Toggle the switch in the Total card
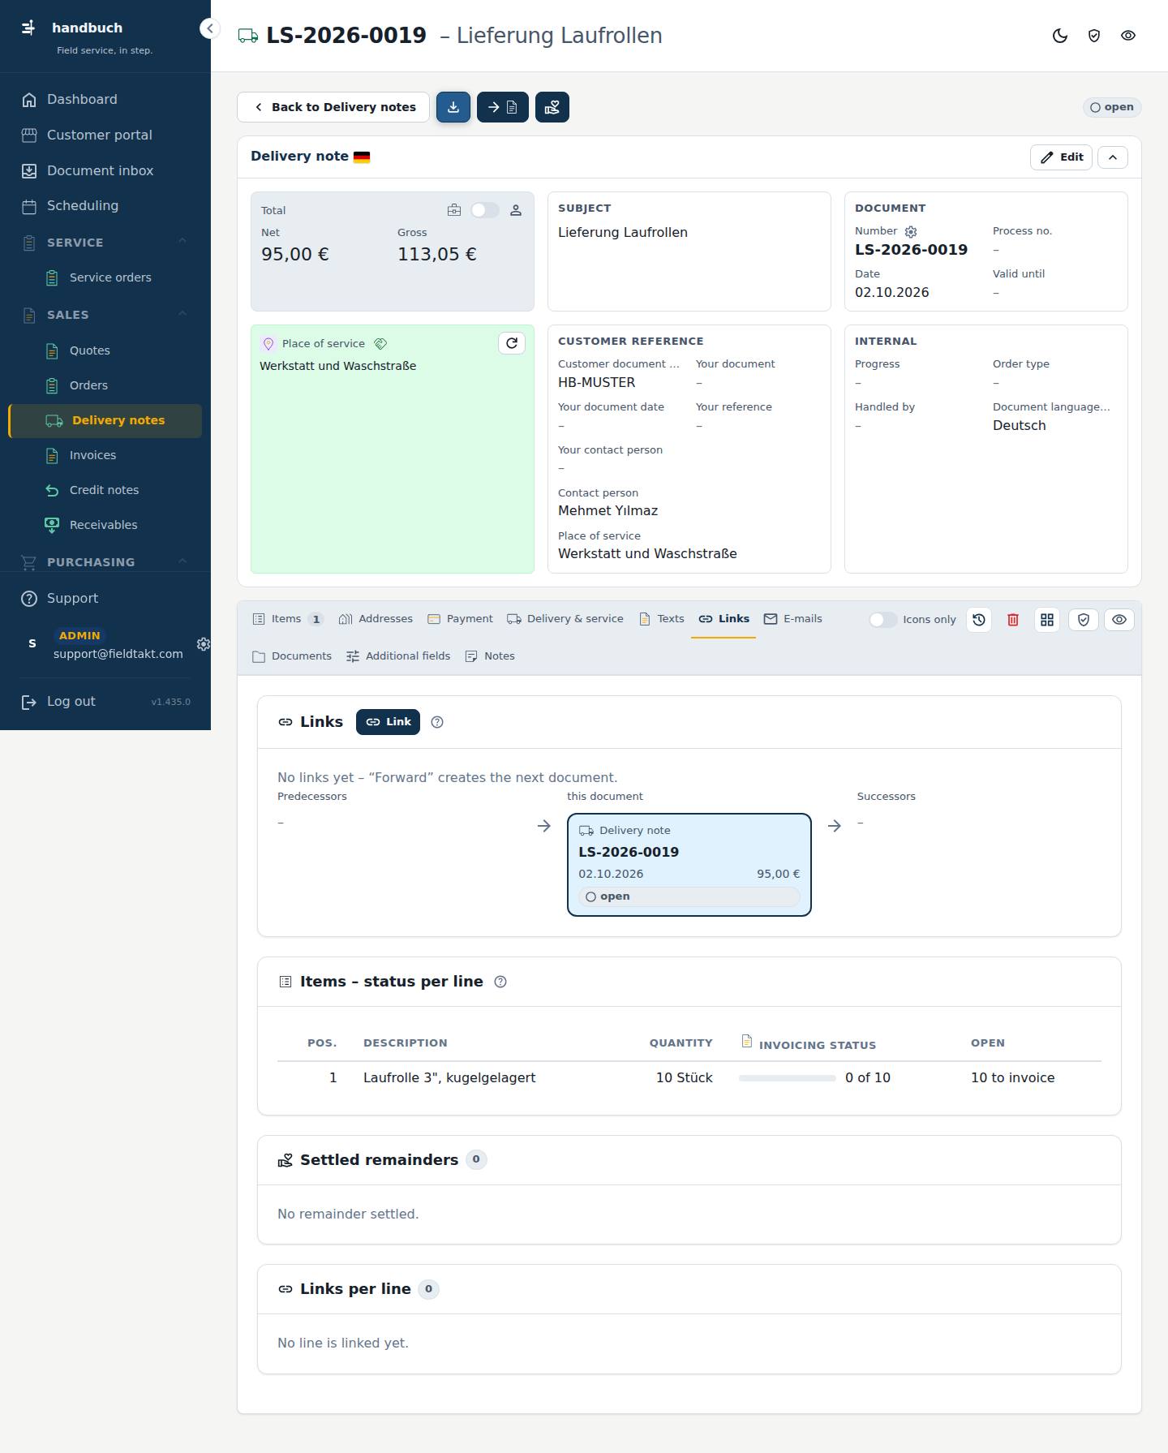This screenshot has width=1168, height=1453. click(485, 210)
